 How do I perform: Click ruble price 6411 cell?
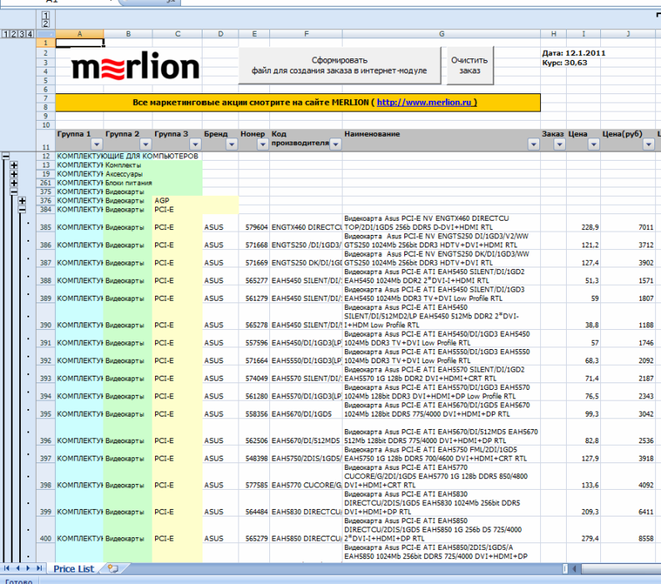[x=628, y=503]
